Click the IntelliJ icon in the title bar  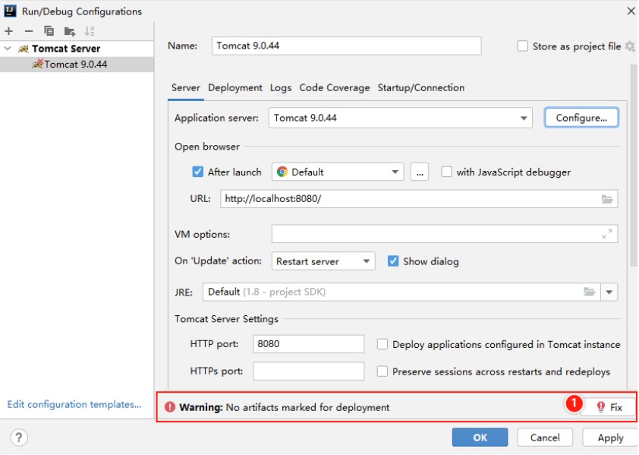click(x=10, y=11)
